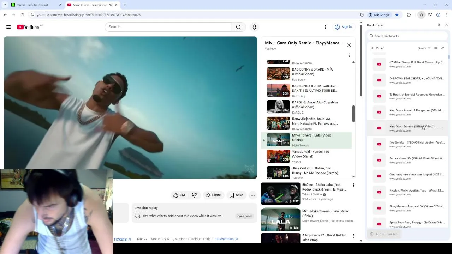Toggle the bookmarks side panel toolbar button

421,15
